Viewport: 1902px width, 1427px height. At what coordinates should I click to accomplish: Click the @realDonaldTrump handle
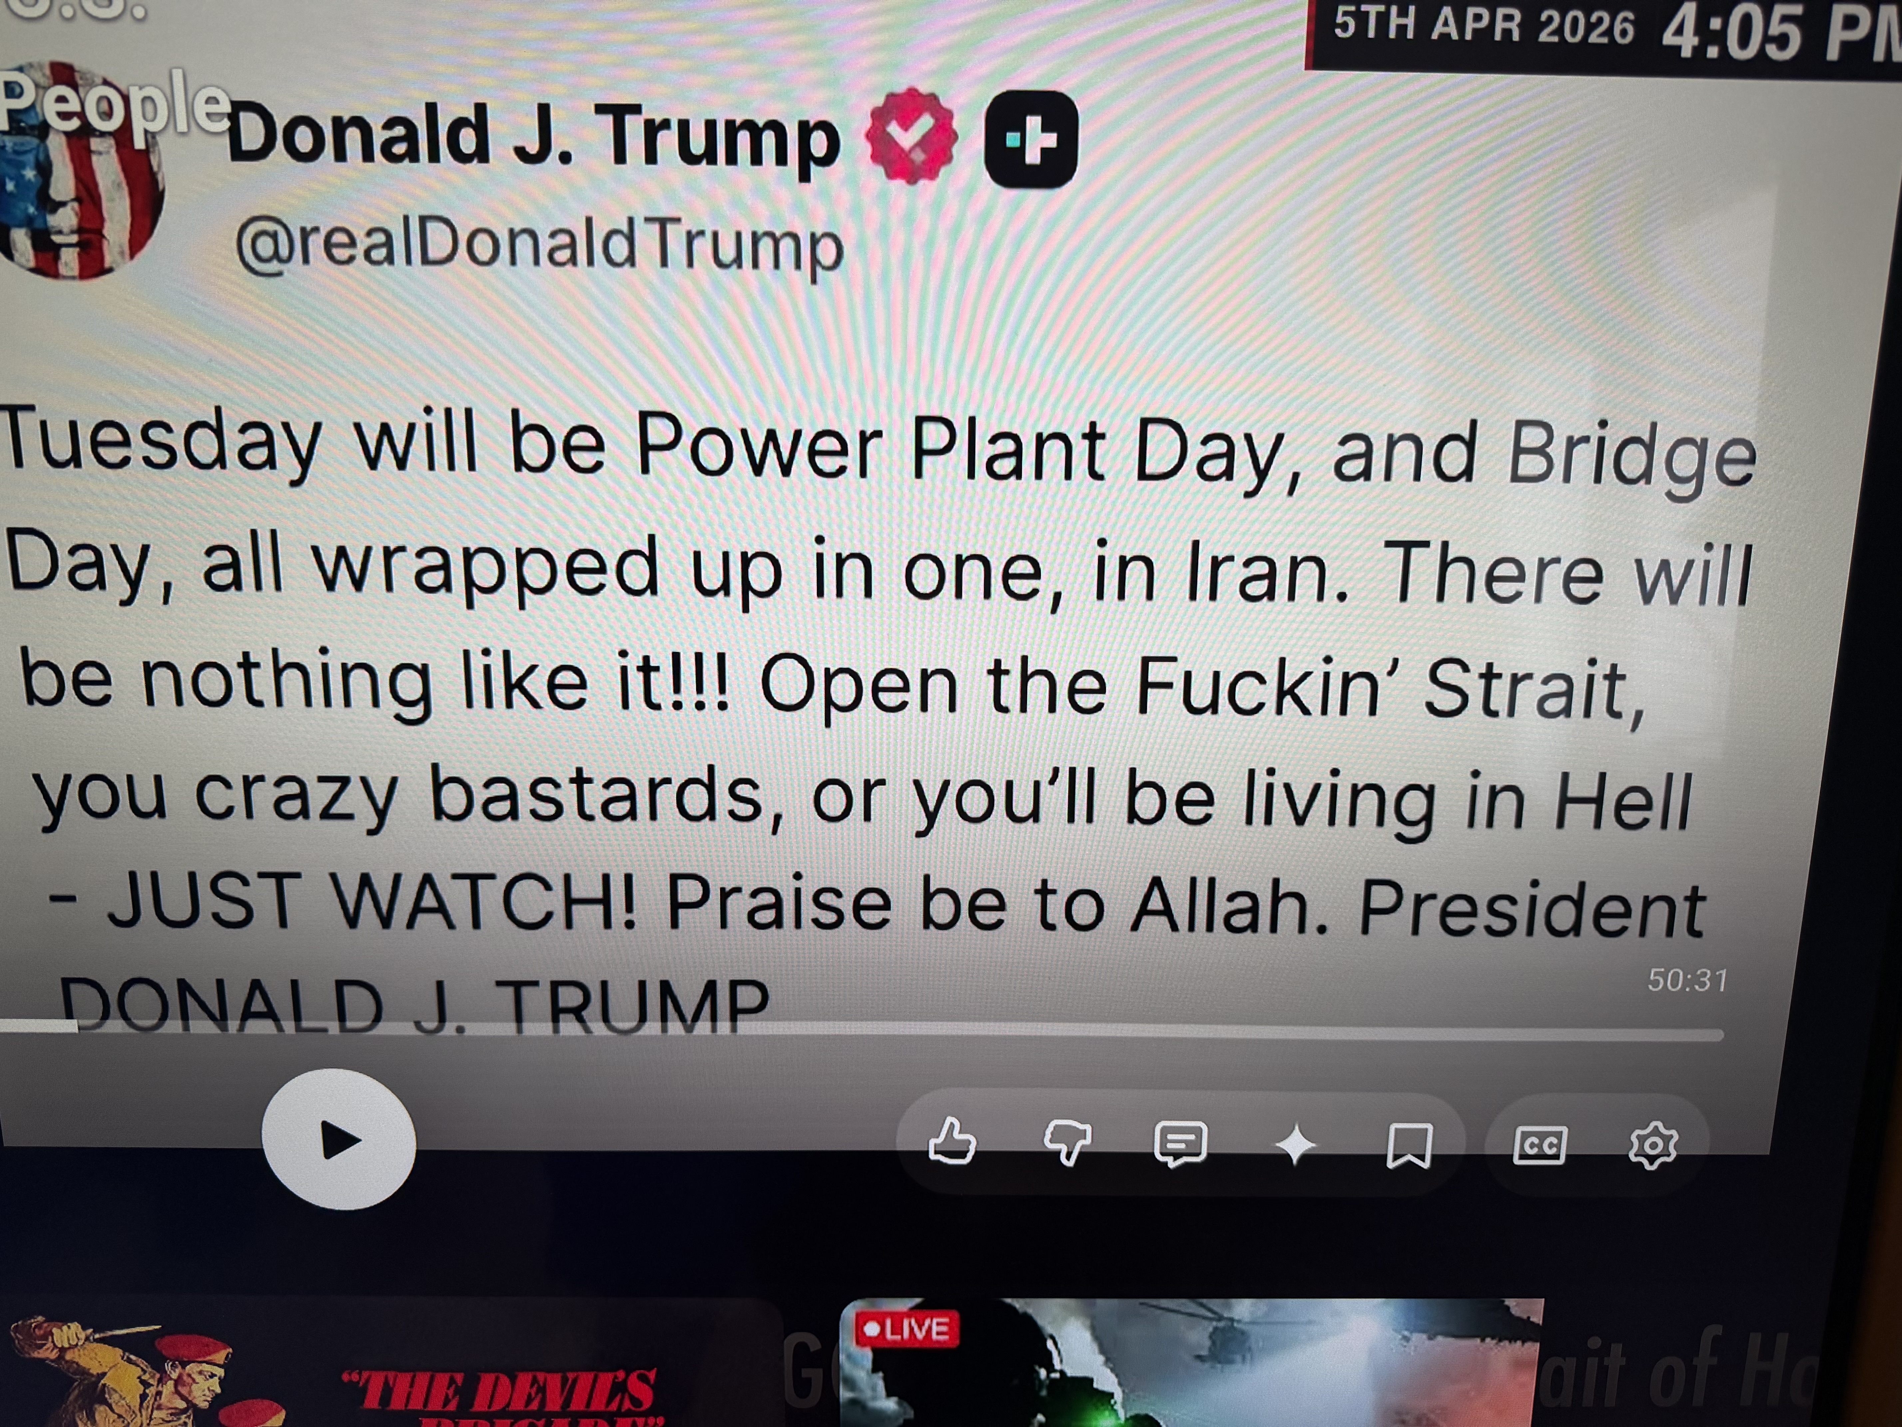(539, 245)
